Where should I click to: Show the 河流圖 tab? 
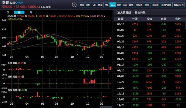pos(155,5)
